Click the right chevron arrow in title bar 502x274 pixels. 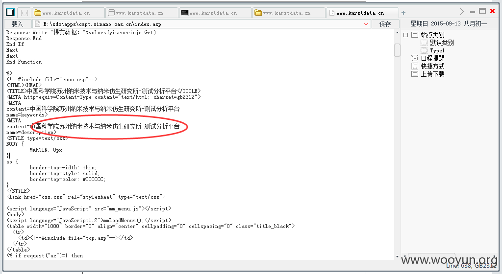[x=462, y=11]
